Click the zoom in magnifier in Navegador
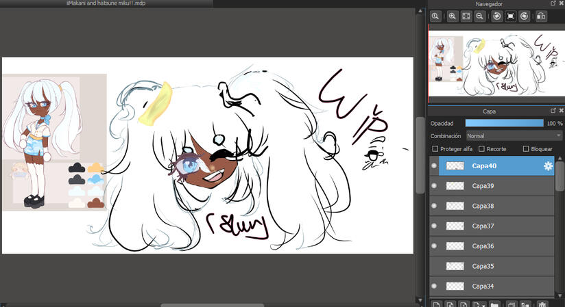565x307 pixels. [453, 16]
